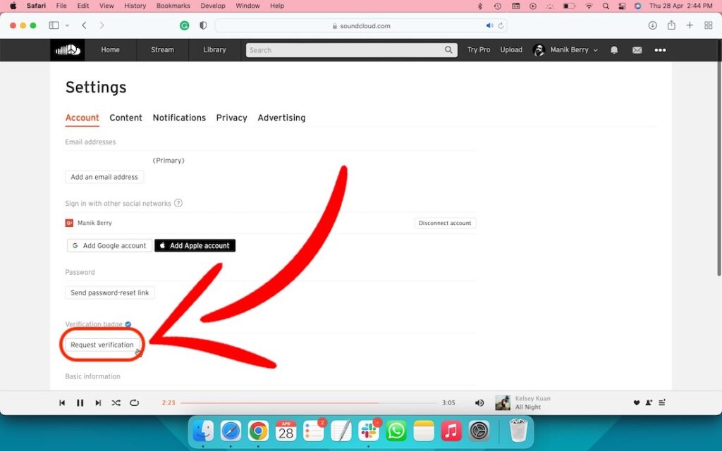722x451 pixels.
Task: Follow the artist via the person-plus icon
Action: [649, 402]
